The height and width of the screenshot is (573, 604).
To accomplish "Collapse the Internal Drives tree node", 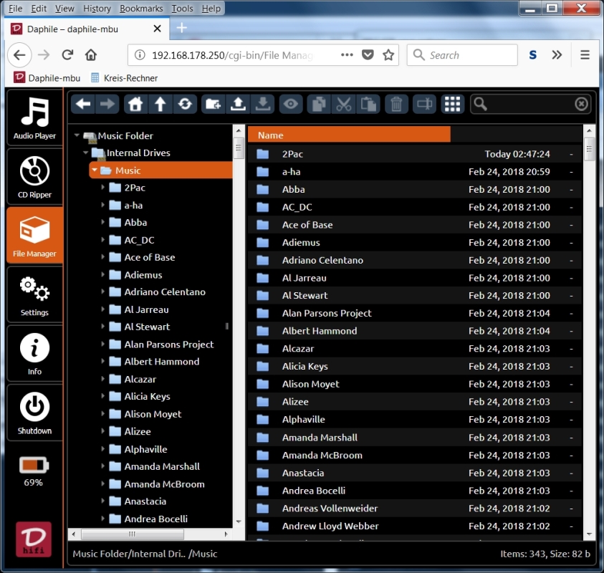I will (x=85, y=153).
